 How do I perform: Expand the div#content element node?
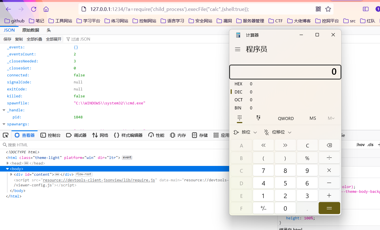point(11,174)
